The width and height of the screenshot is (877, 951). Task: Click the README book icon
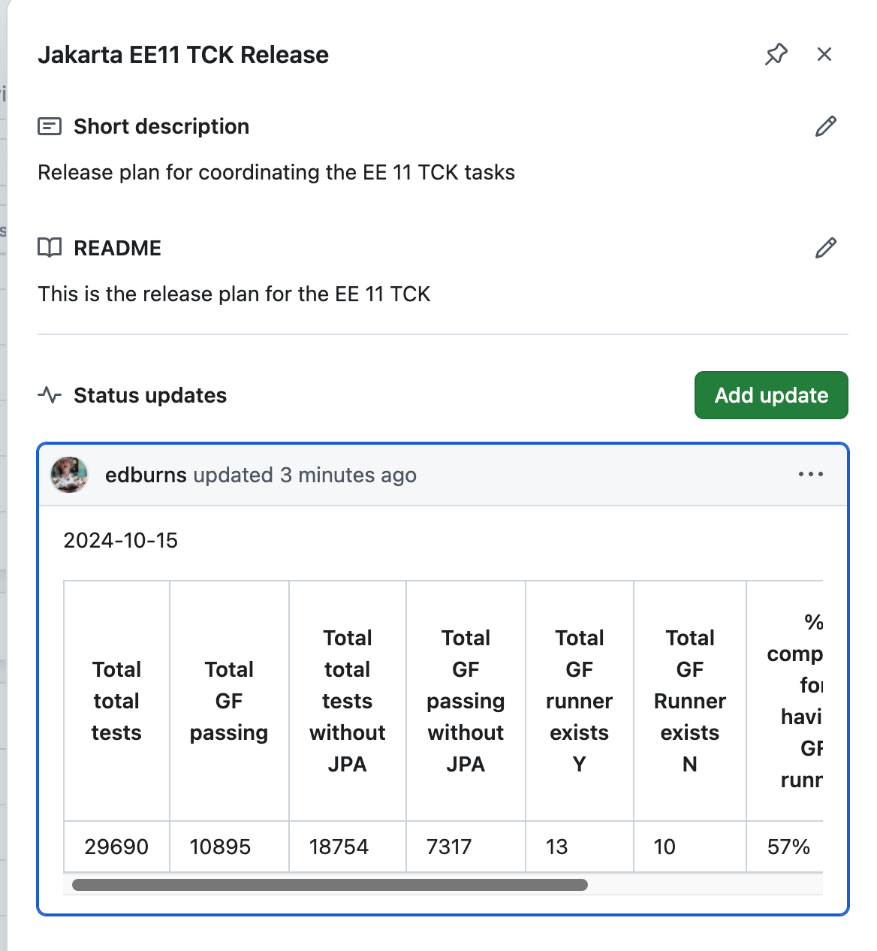[x=50, y=248]
